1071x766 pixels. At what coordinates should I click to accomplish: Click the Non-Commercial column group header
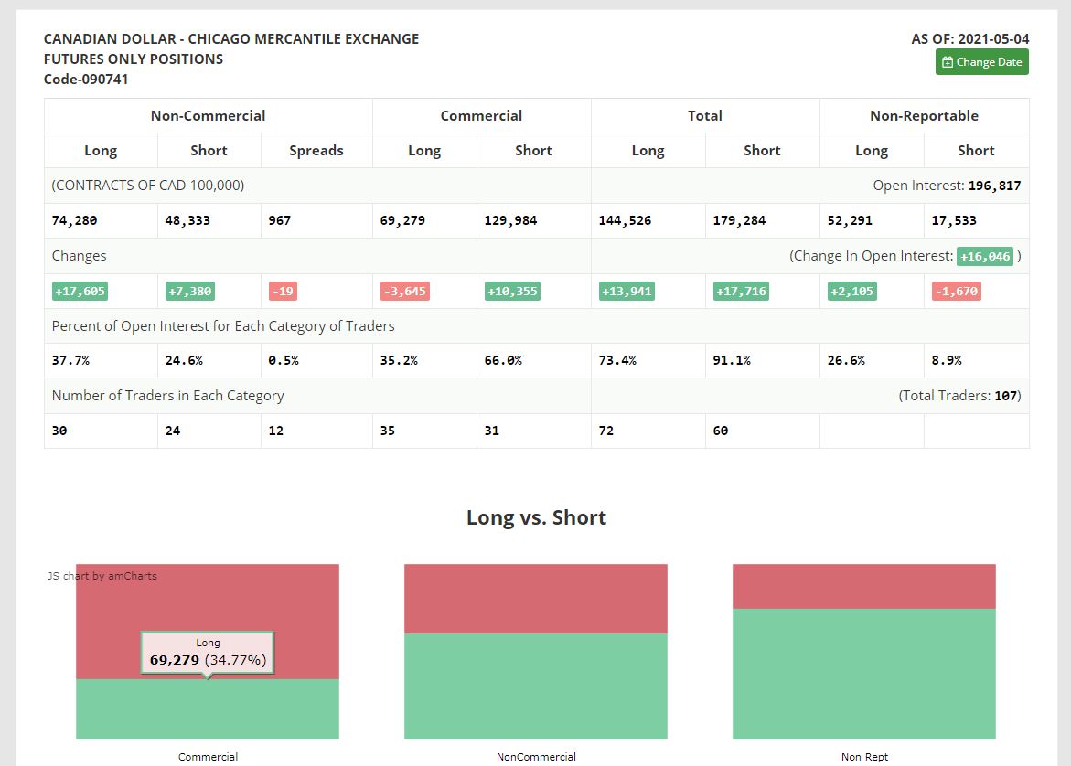click(x=209, y=116)
